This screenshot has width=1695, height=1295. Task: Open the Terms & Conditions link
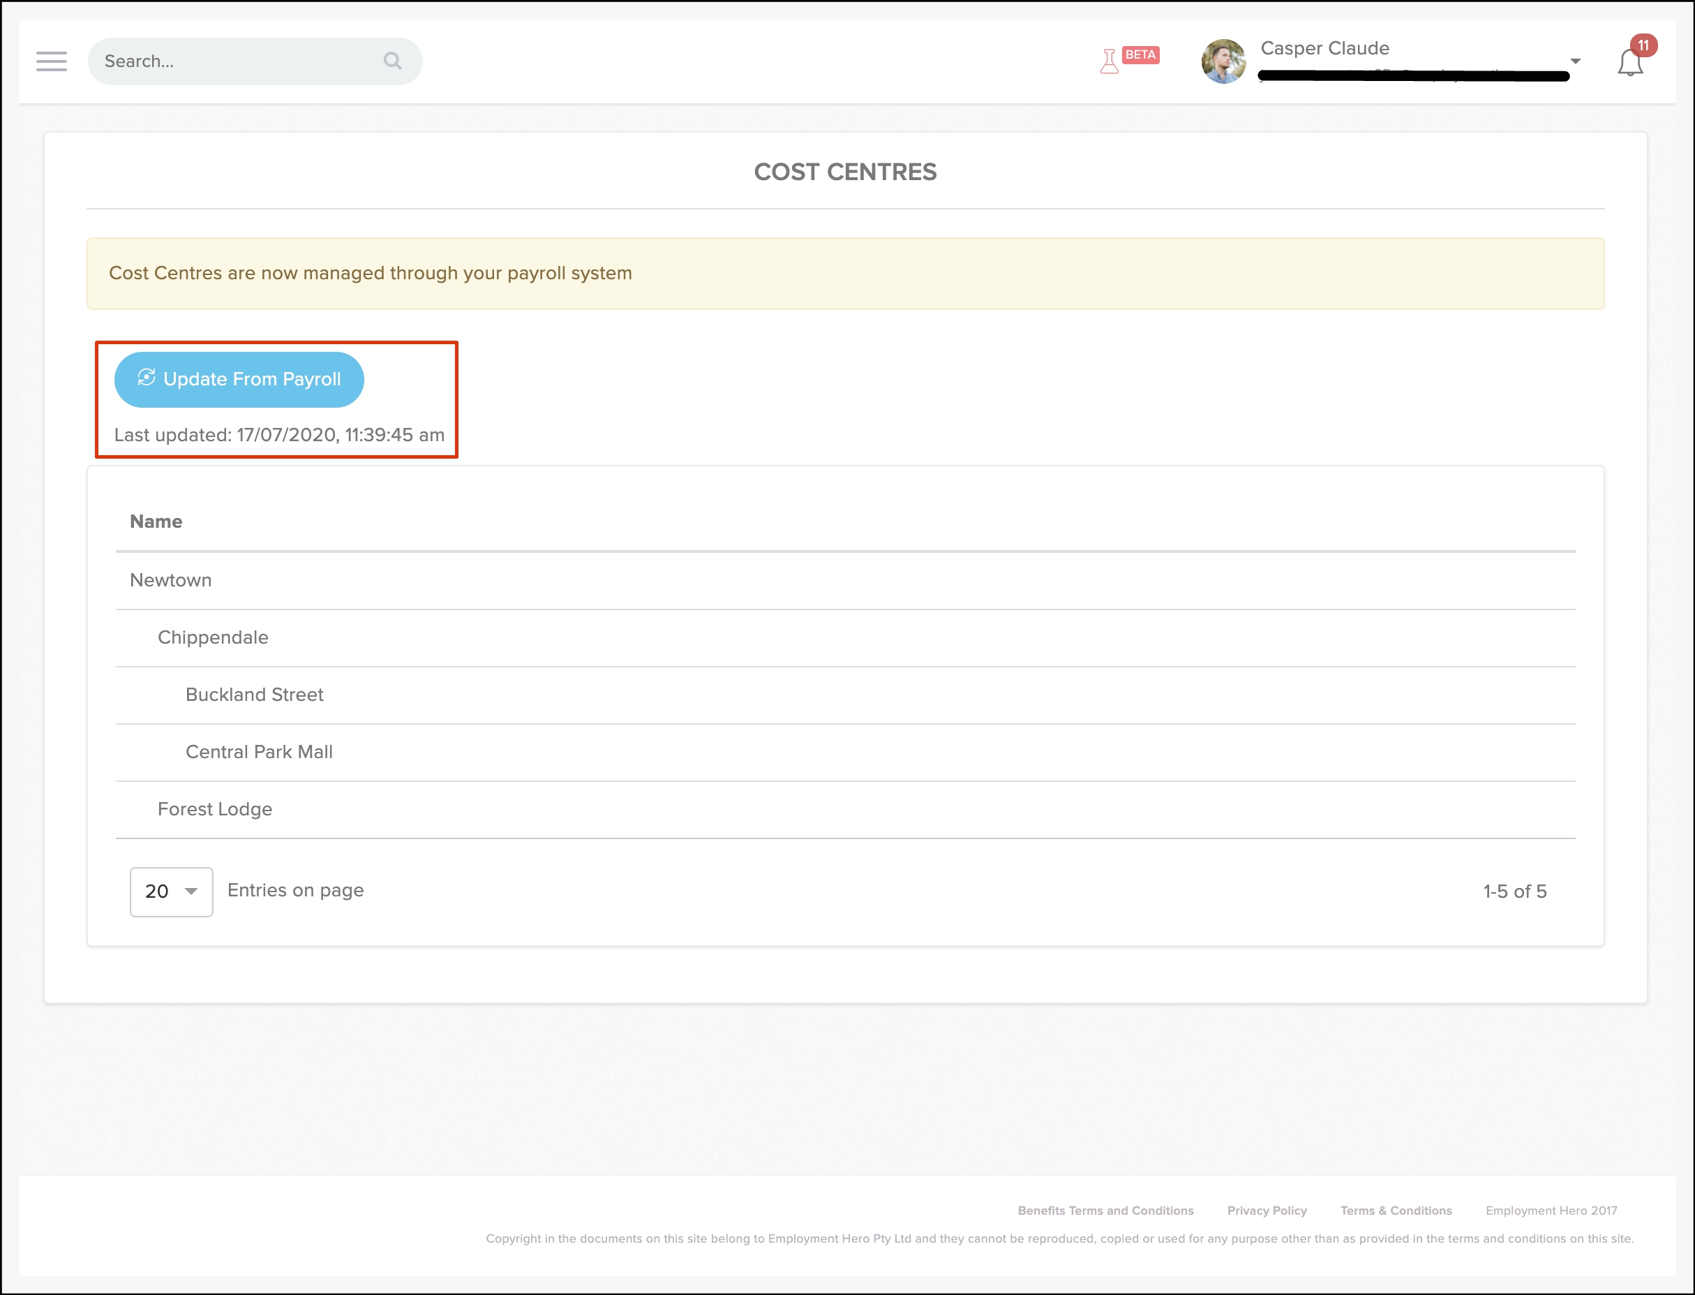(1396, 1211)
